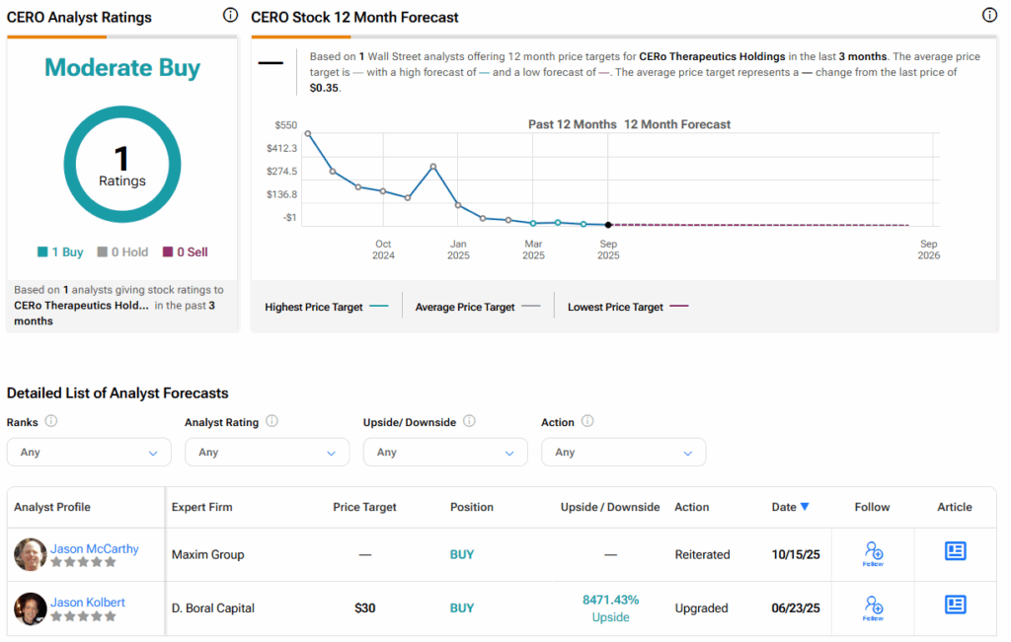Follow analyst Jason Kolbert
The image size is (1011, 642).
point(872,607)
